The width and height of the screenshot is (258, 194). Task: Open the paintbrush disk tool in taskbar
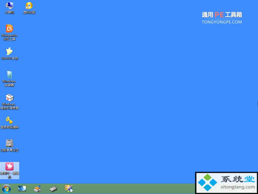tap(37, 189)
